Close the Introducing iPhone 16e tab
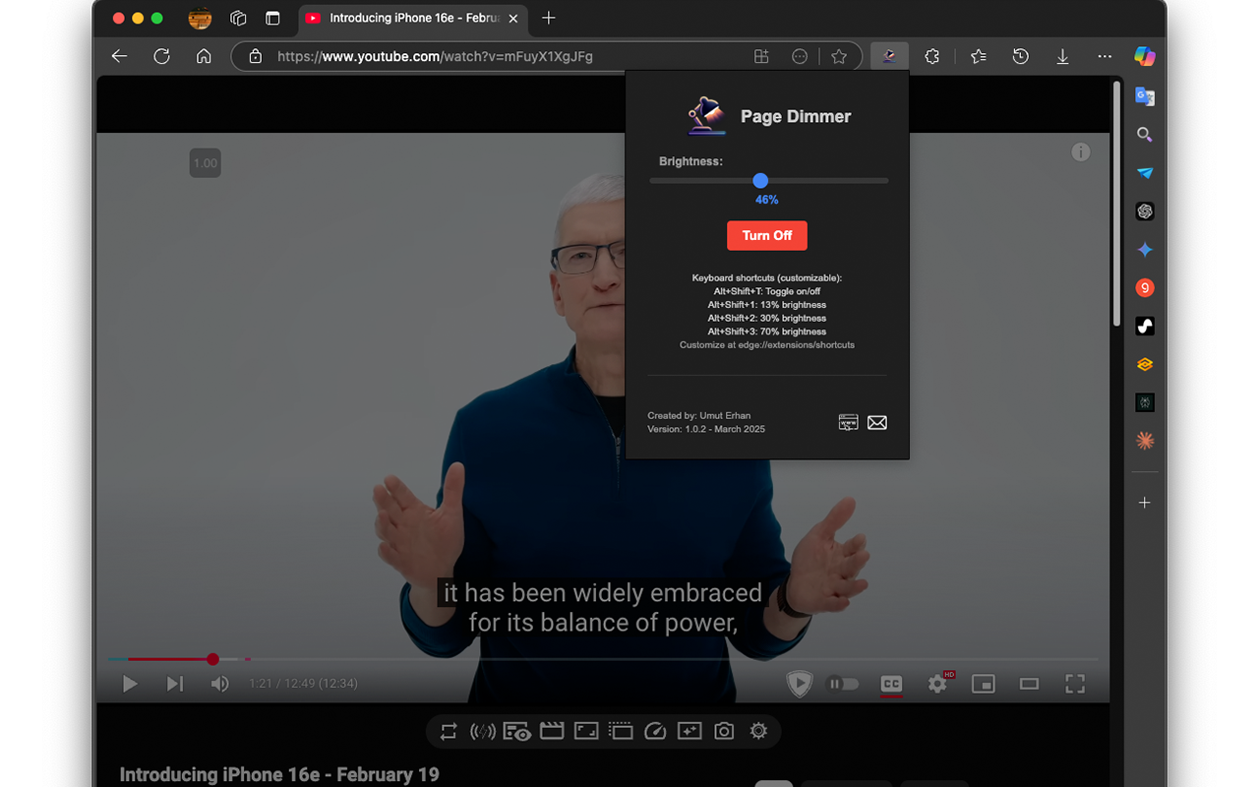 (x=513, y=18)
